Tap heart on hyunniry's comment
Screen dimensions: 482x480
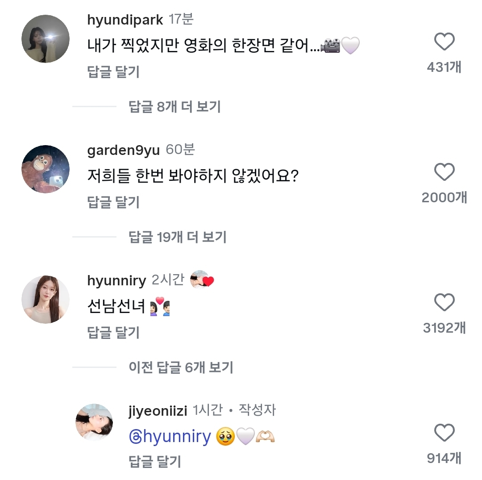pyautogui.click(x=444, y=303)
